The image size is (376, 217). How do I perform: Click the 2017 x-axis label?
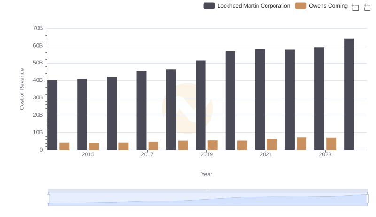click(147, 154)
